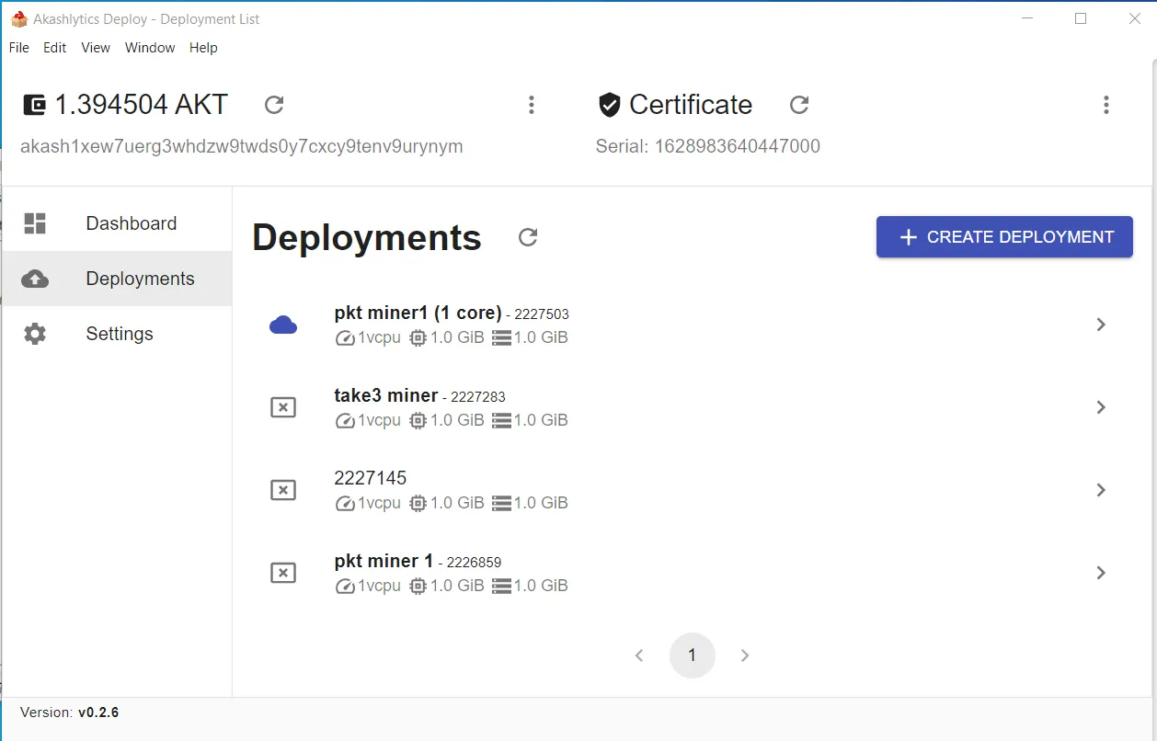Select page 1 in pagination
This screenshot has width=1157, height=741.
(x=693, y=655)
